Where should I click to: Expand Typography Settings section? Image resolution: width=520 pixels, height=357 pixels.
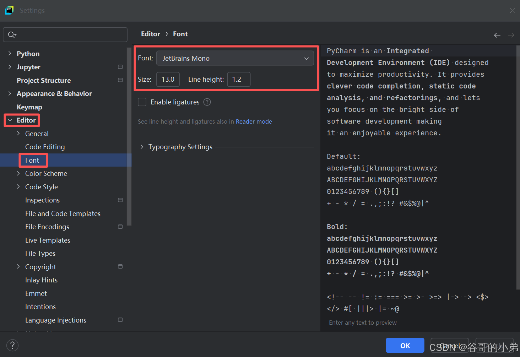(142, 147)
